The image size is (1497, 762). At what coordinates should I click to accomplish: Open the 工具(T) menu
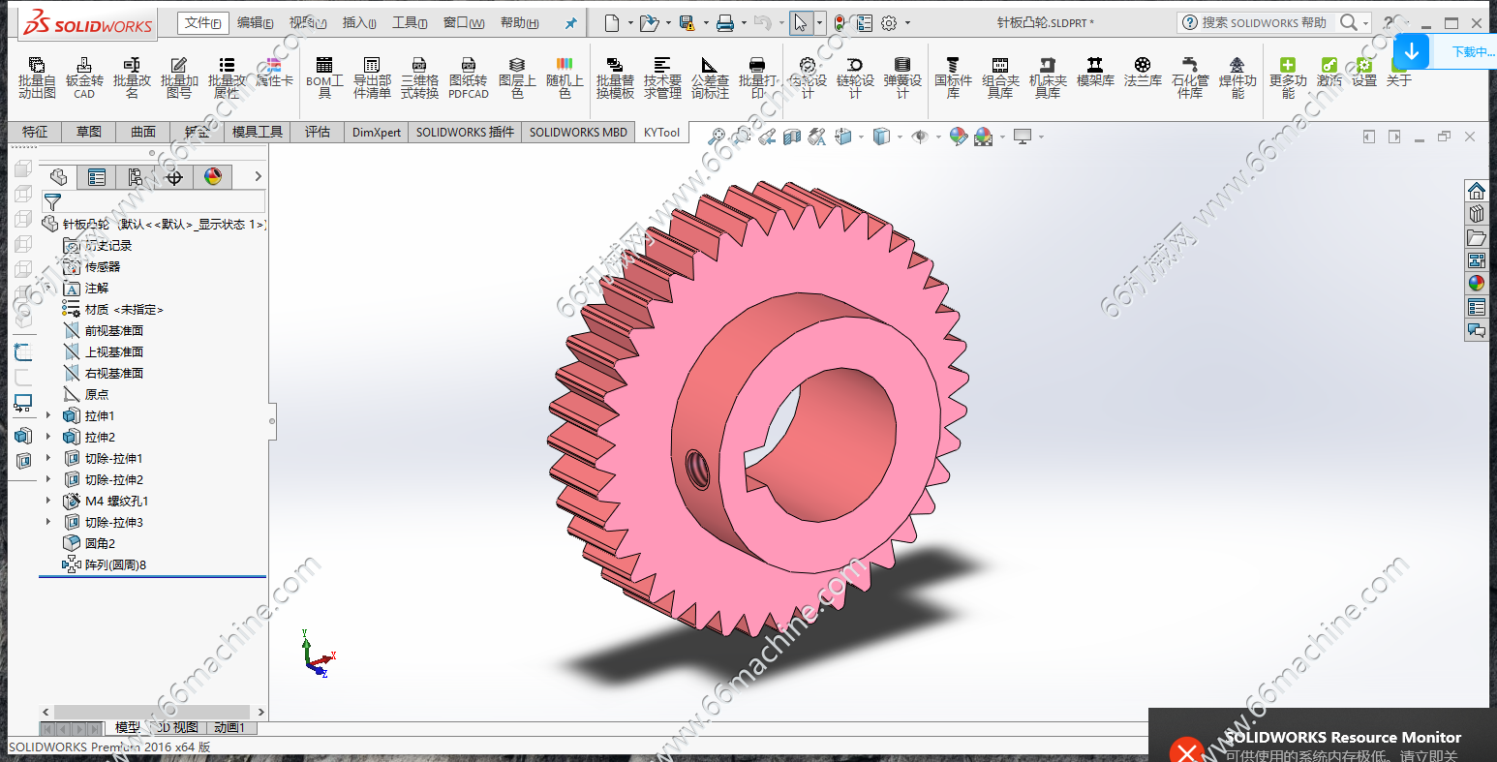point(410,23)
